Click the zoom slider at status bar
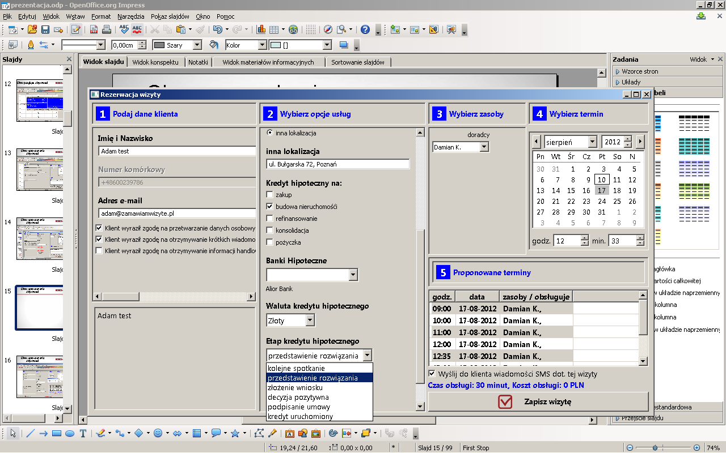 (655, 447)
